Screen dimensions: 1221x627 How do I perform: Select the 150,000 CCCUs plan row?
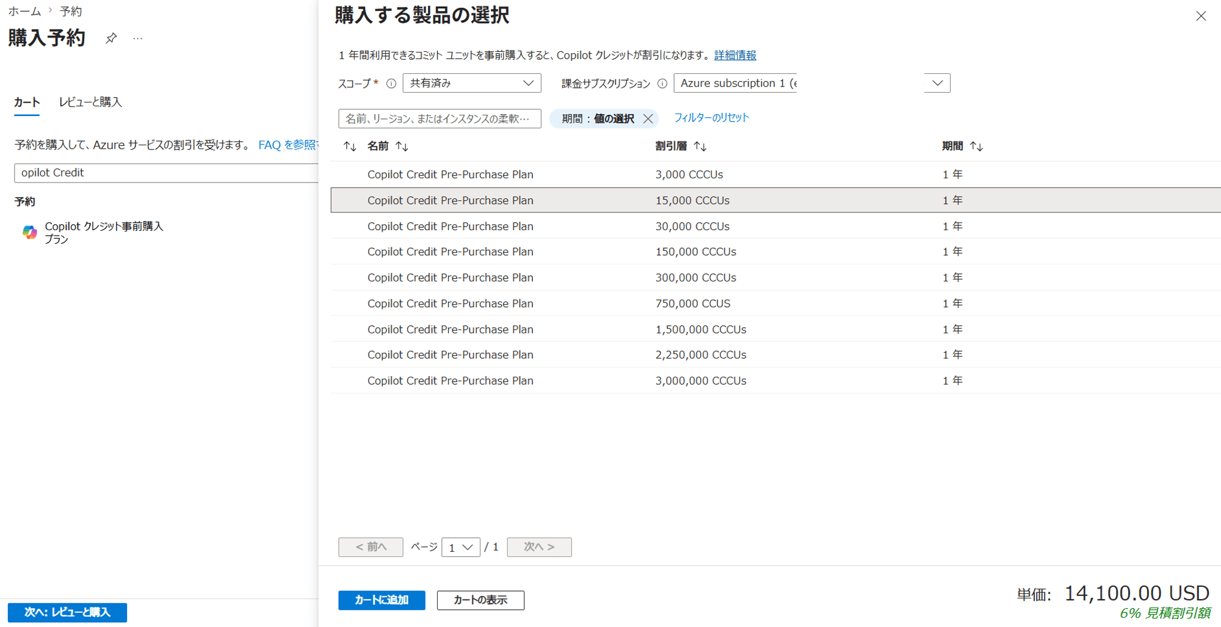coord(775,252)
